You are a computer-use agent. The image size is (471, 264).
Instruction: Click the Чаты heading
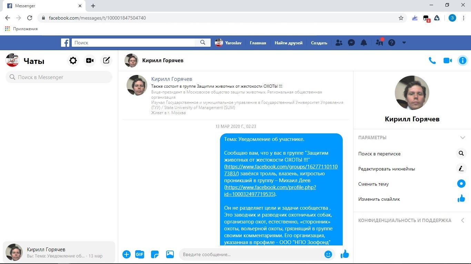tap(34, 61)
